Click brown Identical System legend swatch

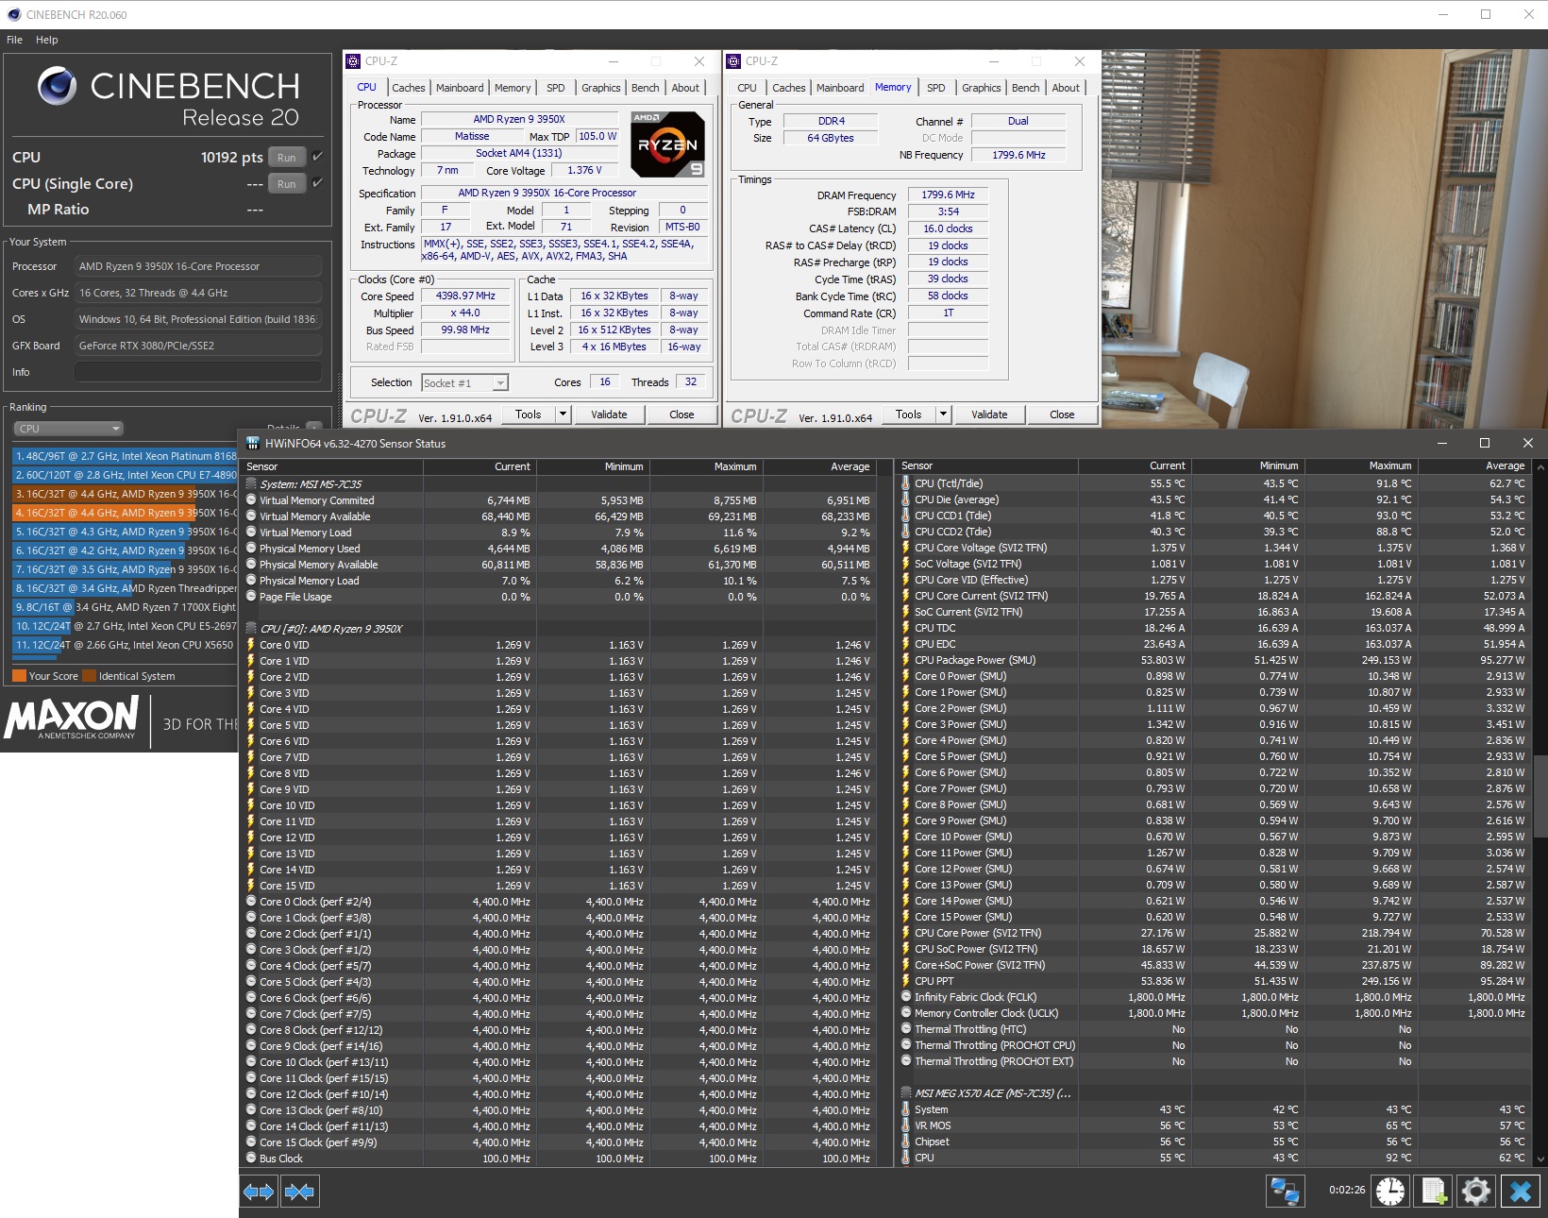(x=89, y=676)
